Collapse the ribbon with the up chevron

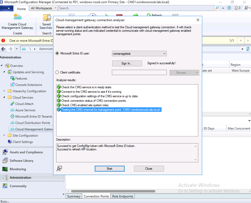[223, 8]
